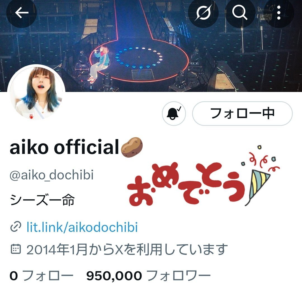Select the @aiko_dochibi handle text
The height and width of the screenshot is (293, 302).
[x=52, y=175]
